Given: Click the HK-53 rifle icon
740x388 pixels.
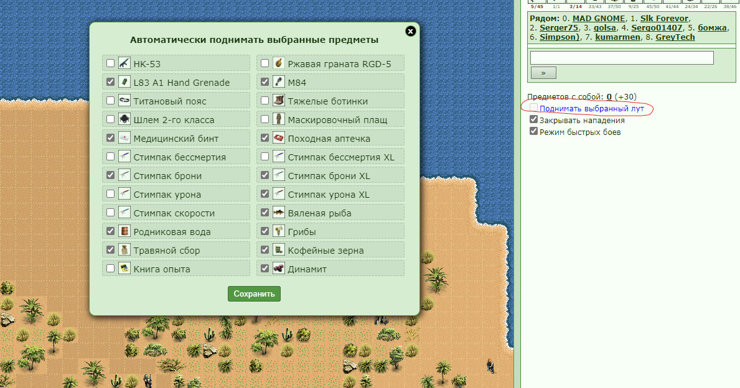Looking at the screenshot, I should click(x=124, y=63).
